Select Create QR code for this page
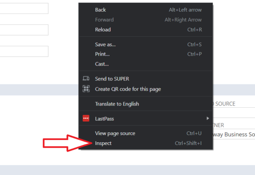Image resolution: width=255 pixels, height=175 pixels. (x=145, y=89)
